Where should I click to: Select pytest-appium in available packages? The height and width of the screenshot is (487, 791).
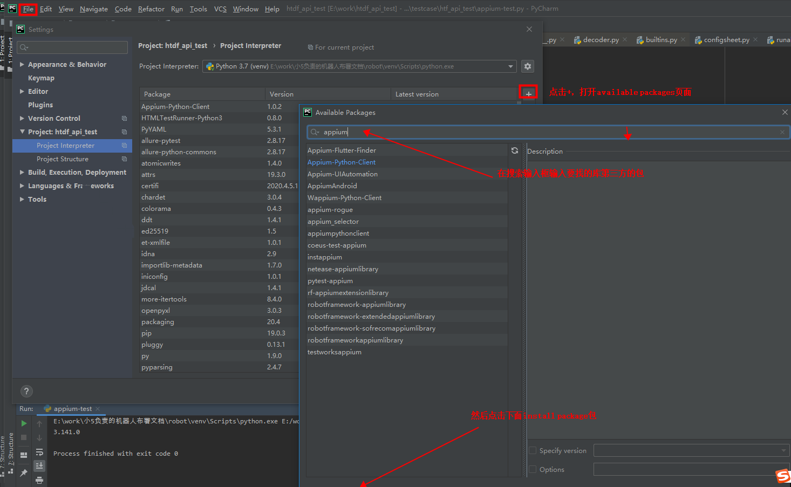(407, 280)
